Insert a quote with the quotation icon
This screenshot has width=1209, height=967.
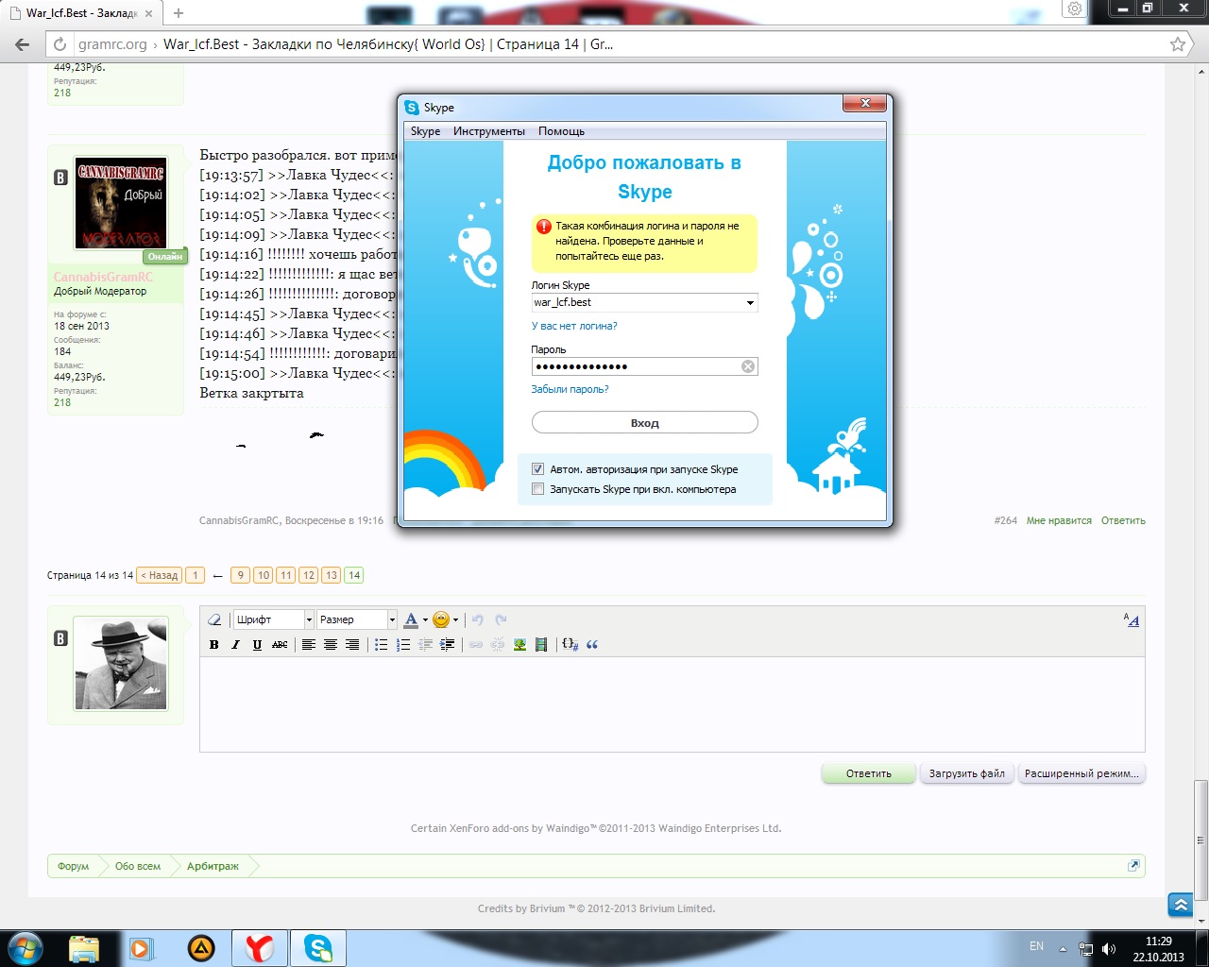(592, 645)
